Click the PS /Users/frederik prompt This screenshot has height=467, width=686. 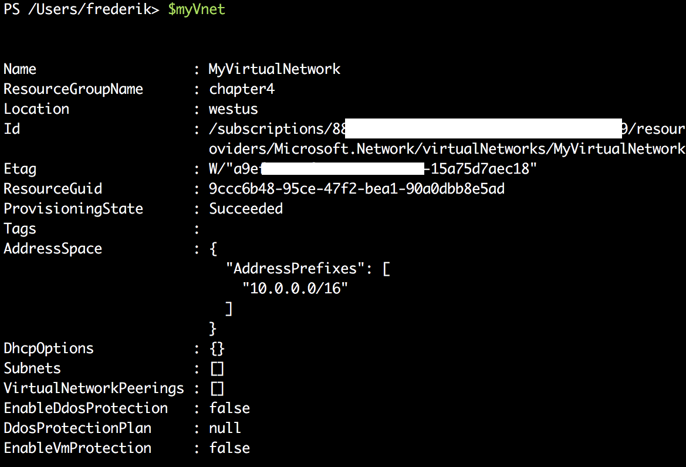[x=82, y=9]
